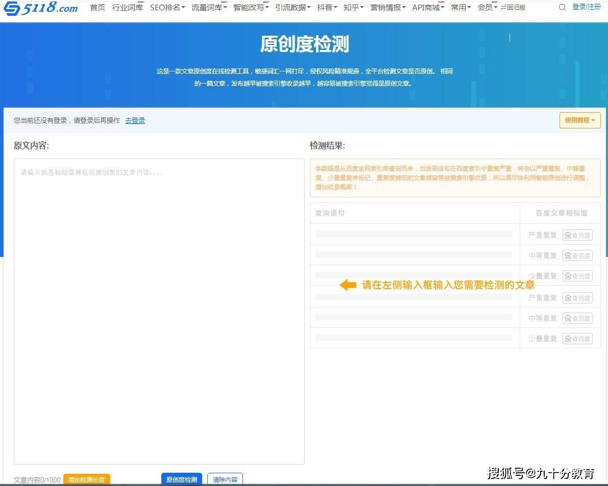Click 查百度 icon in first 严重重复 row
This screenshot has height=486, width=608.
point(577,235)
